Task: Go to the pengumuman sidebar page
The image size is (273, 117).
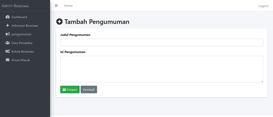Action: click(x=21, y=34)
